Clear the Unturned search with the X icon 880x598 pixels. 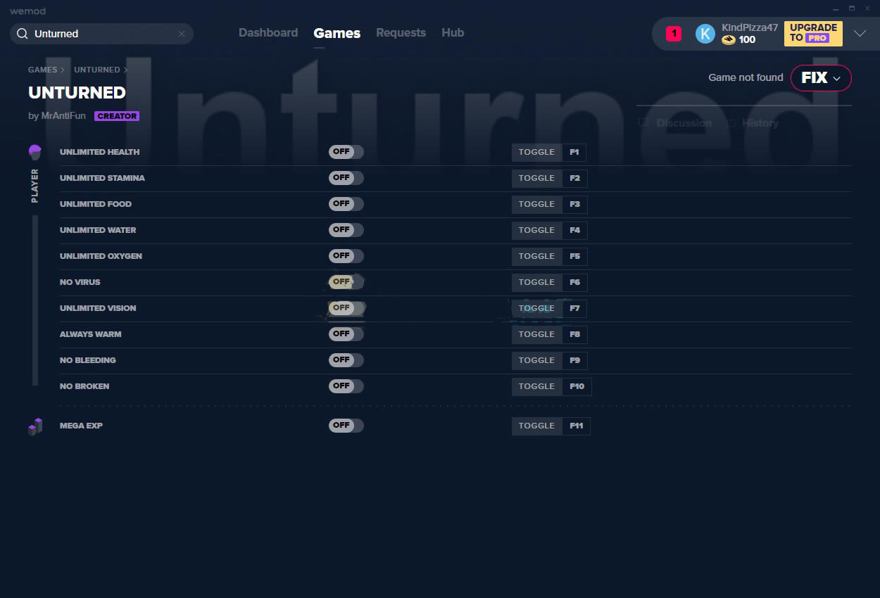click(x=182, y=33)
